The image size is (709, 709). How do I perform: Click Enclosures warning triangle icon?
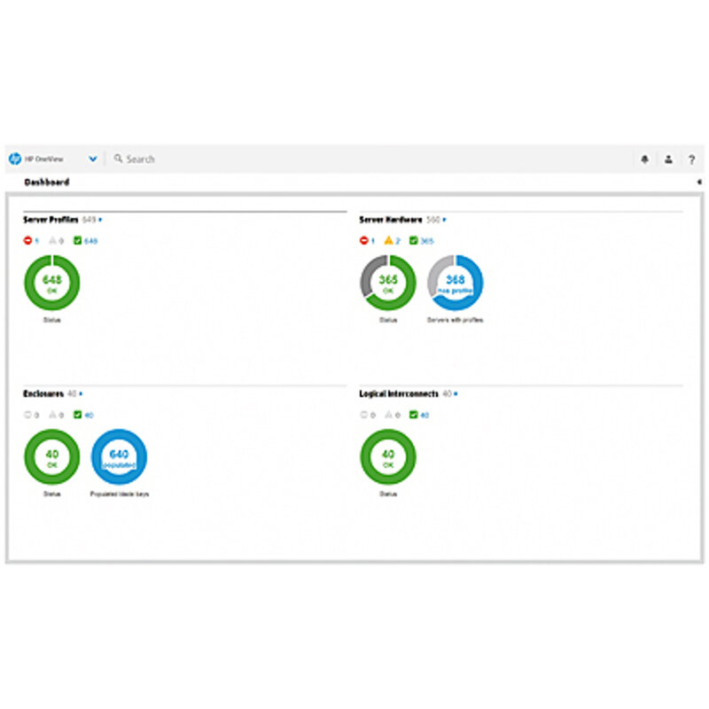click(52, 415)
